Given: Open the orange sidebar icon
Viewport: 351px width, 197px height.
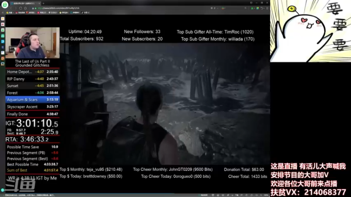Looking at the screenshot, I should tap(3, 58).
